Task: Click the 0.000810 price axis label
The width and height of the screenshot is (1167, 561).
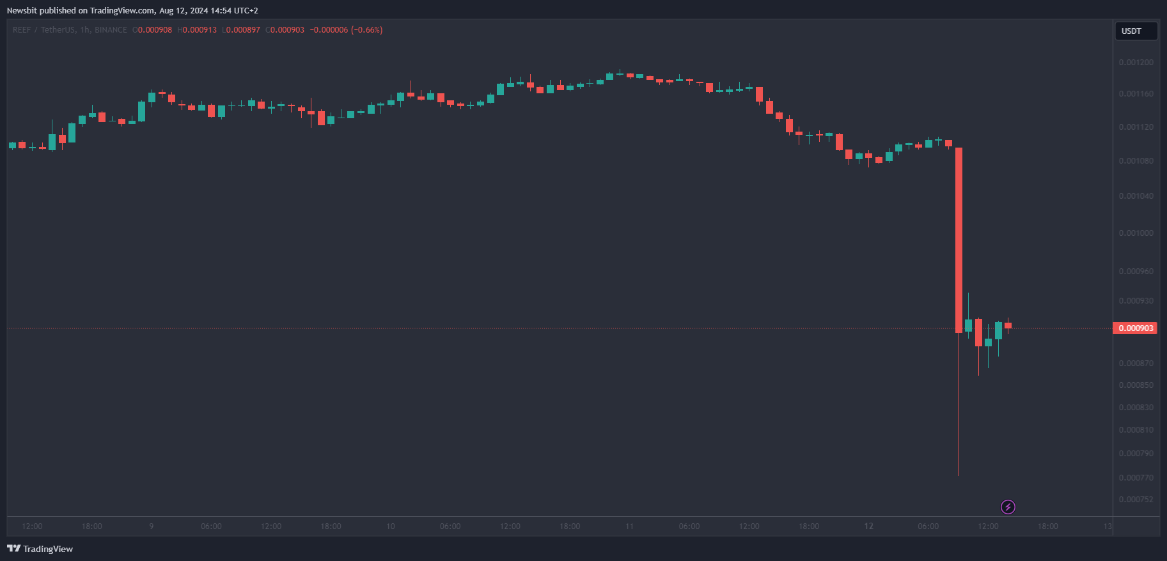Action: (x=1136, y=430)
